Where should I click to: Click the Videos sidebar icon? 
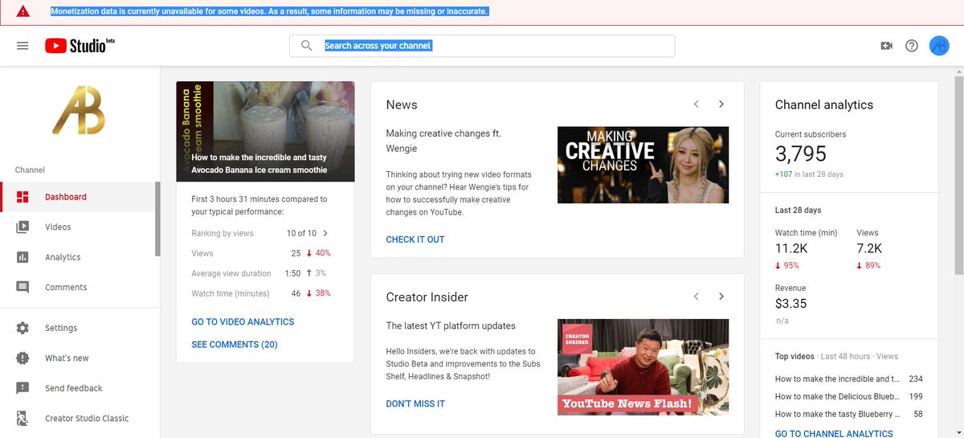click(x=22, y=227)
